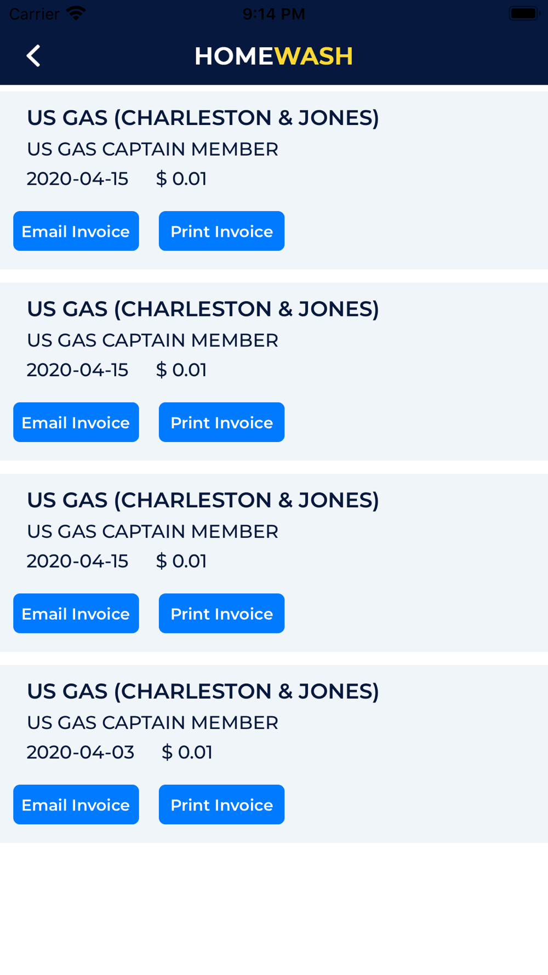This screenshot has height=975, width=548.
Task: Select the first US GAS (CHARLESTON & JONES) title
Action: (x=203, y=118)
